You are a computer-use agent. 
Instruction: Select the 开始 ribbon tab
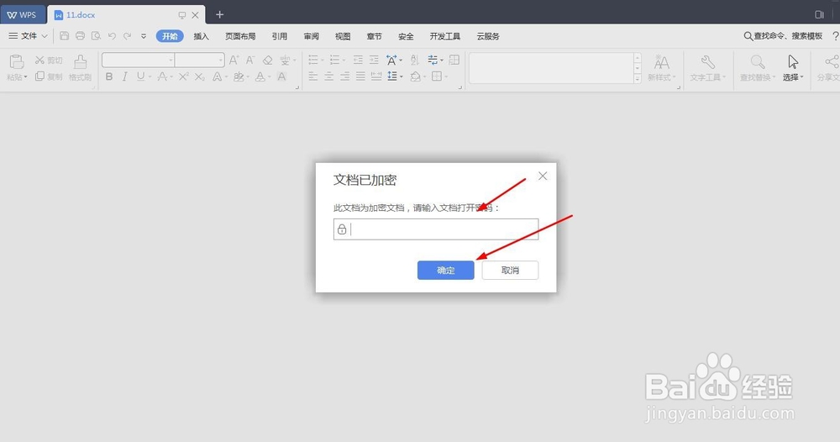pos(170,36)
